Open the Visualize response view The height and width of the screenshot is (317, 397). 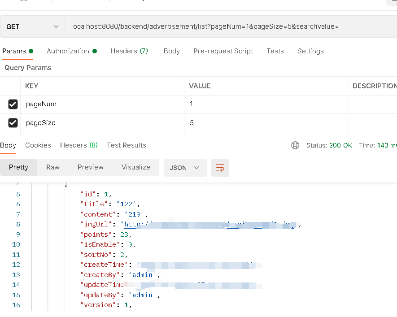click(x=135, y=167)
